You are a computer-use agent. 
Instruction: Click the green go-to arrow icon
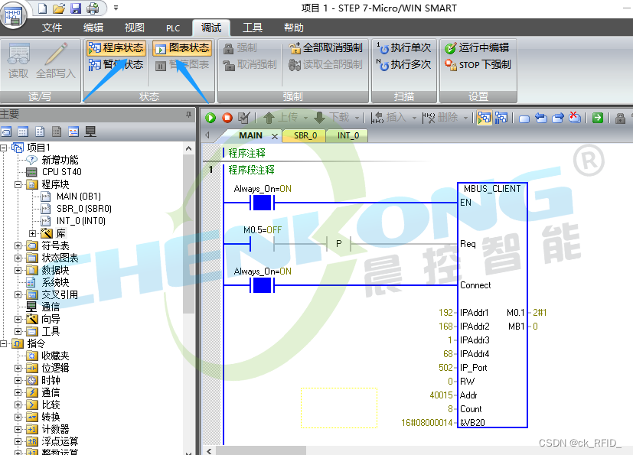click(598, 118)
